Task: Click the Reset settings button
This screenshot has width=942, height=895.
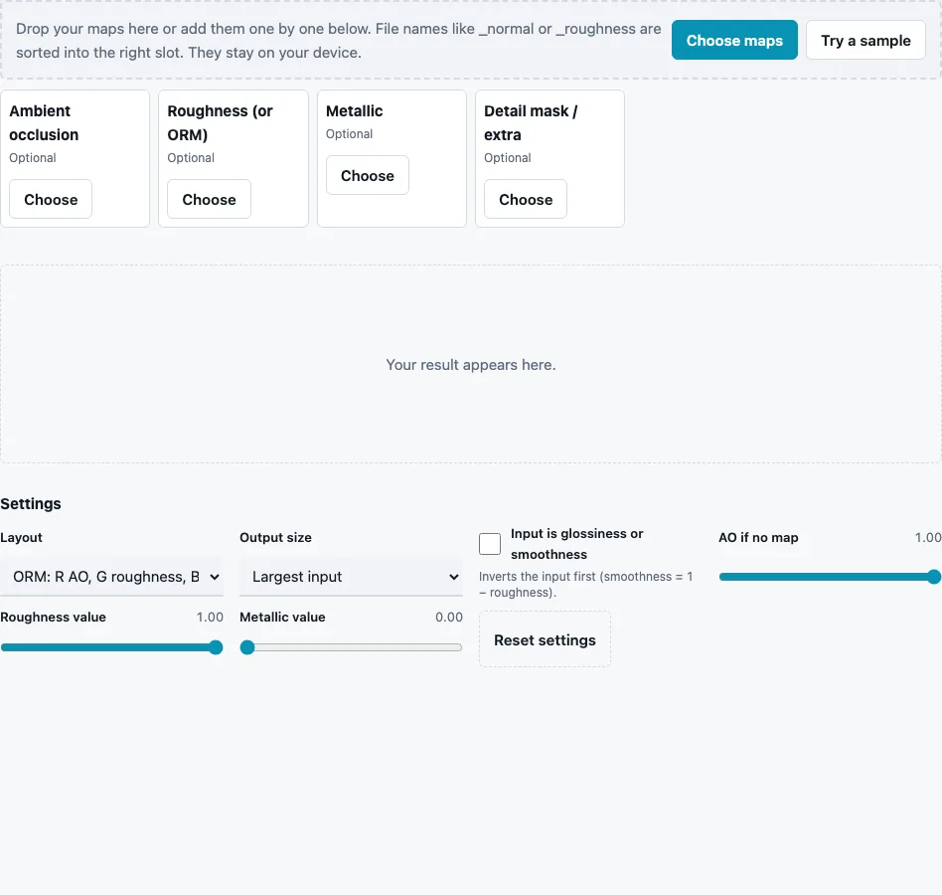Action: point(545,639)
